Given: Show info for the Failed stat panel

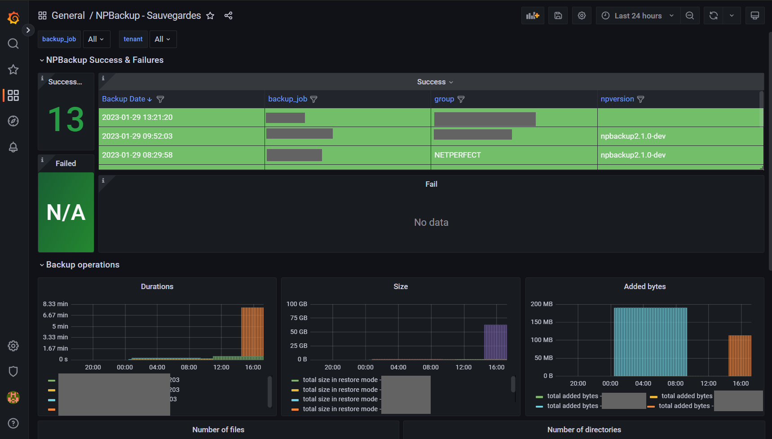Looking at the screenshot, I should pyautogui.click(x=43, y=160).
